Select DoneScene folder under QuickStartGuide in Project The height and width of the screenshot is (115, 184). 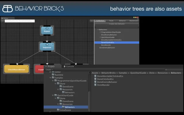(x=66, y=101)
